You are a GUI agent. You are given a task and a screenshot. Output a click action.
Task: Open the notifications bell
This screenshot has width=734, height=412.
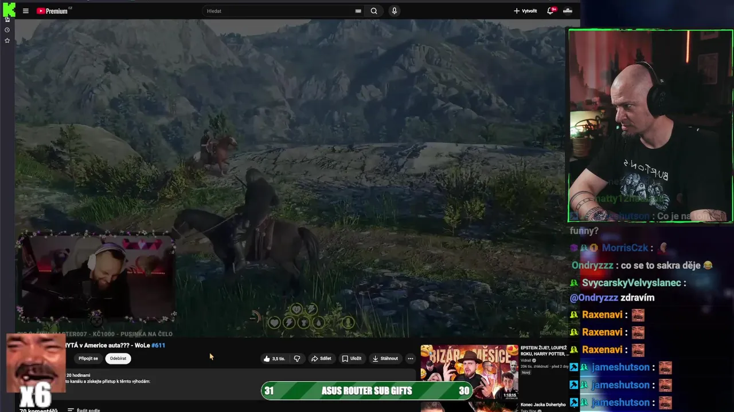(x=550, y=11)
